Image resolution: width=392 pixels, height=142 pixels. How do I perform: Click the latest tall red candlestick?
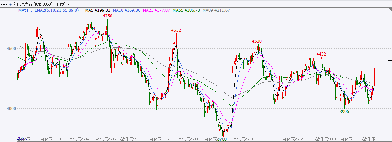[x=374, y=77]
